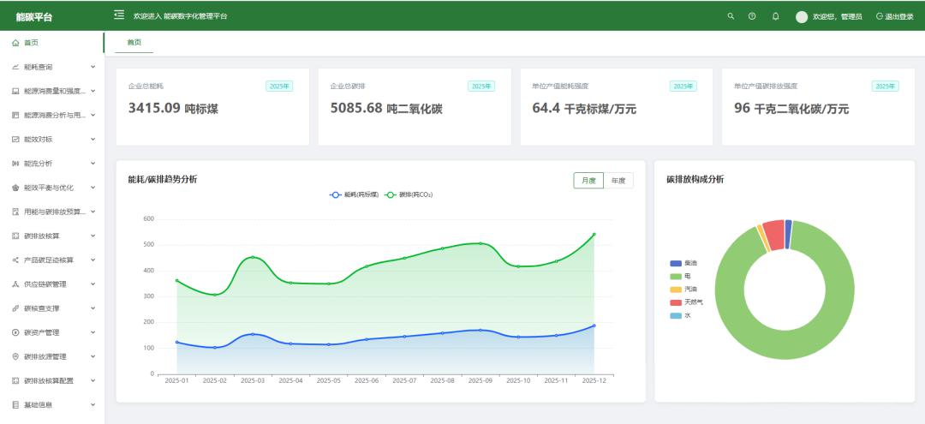Expand 供应链碳管理 menu via its chevron
925x424 pixels.
[92, 284]
